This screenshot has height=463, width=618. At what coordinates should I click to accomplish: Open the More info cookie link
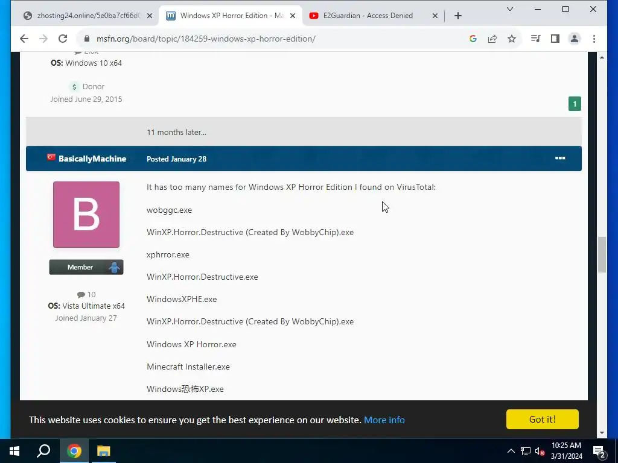click(x=384, y=420)
